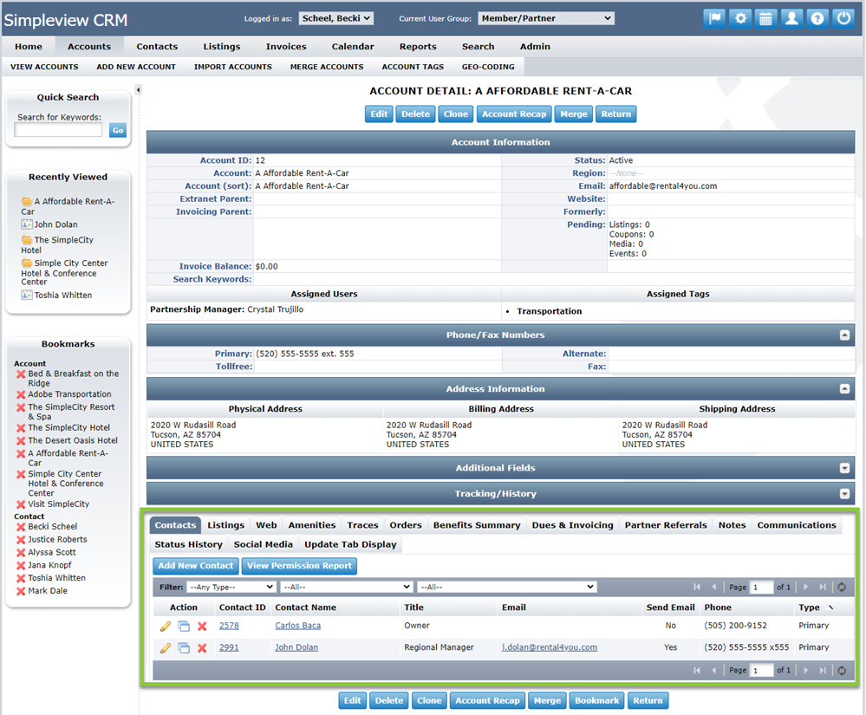Click Geo-Coding submenu item
This screenshot has height=715, width=866.
tap(488, 67)
